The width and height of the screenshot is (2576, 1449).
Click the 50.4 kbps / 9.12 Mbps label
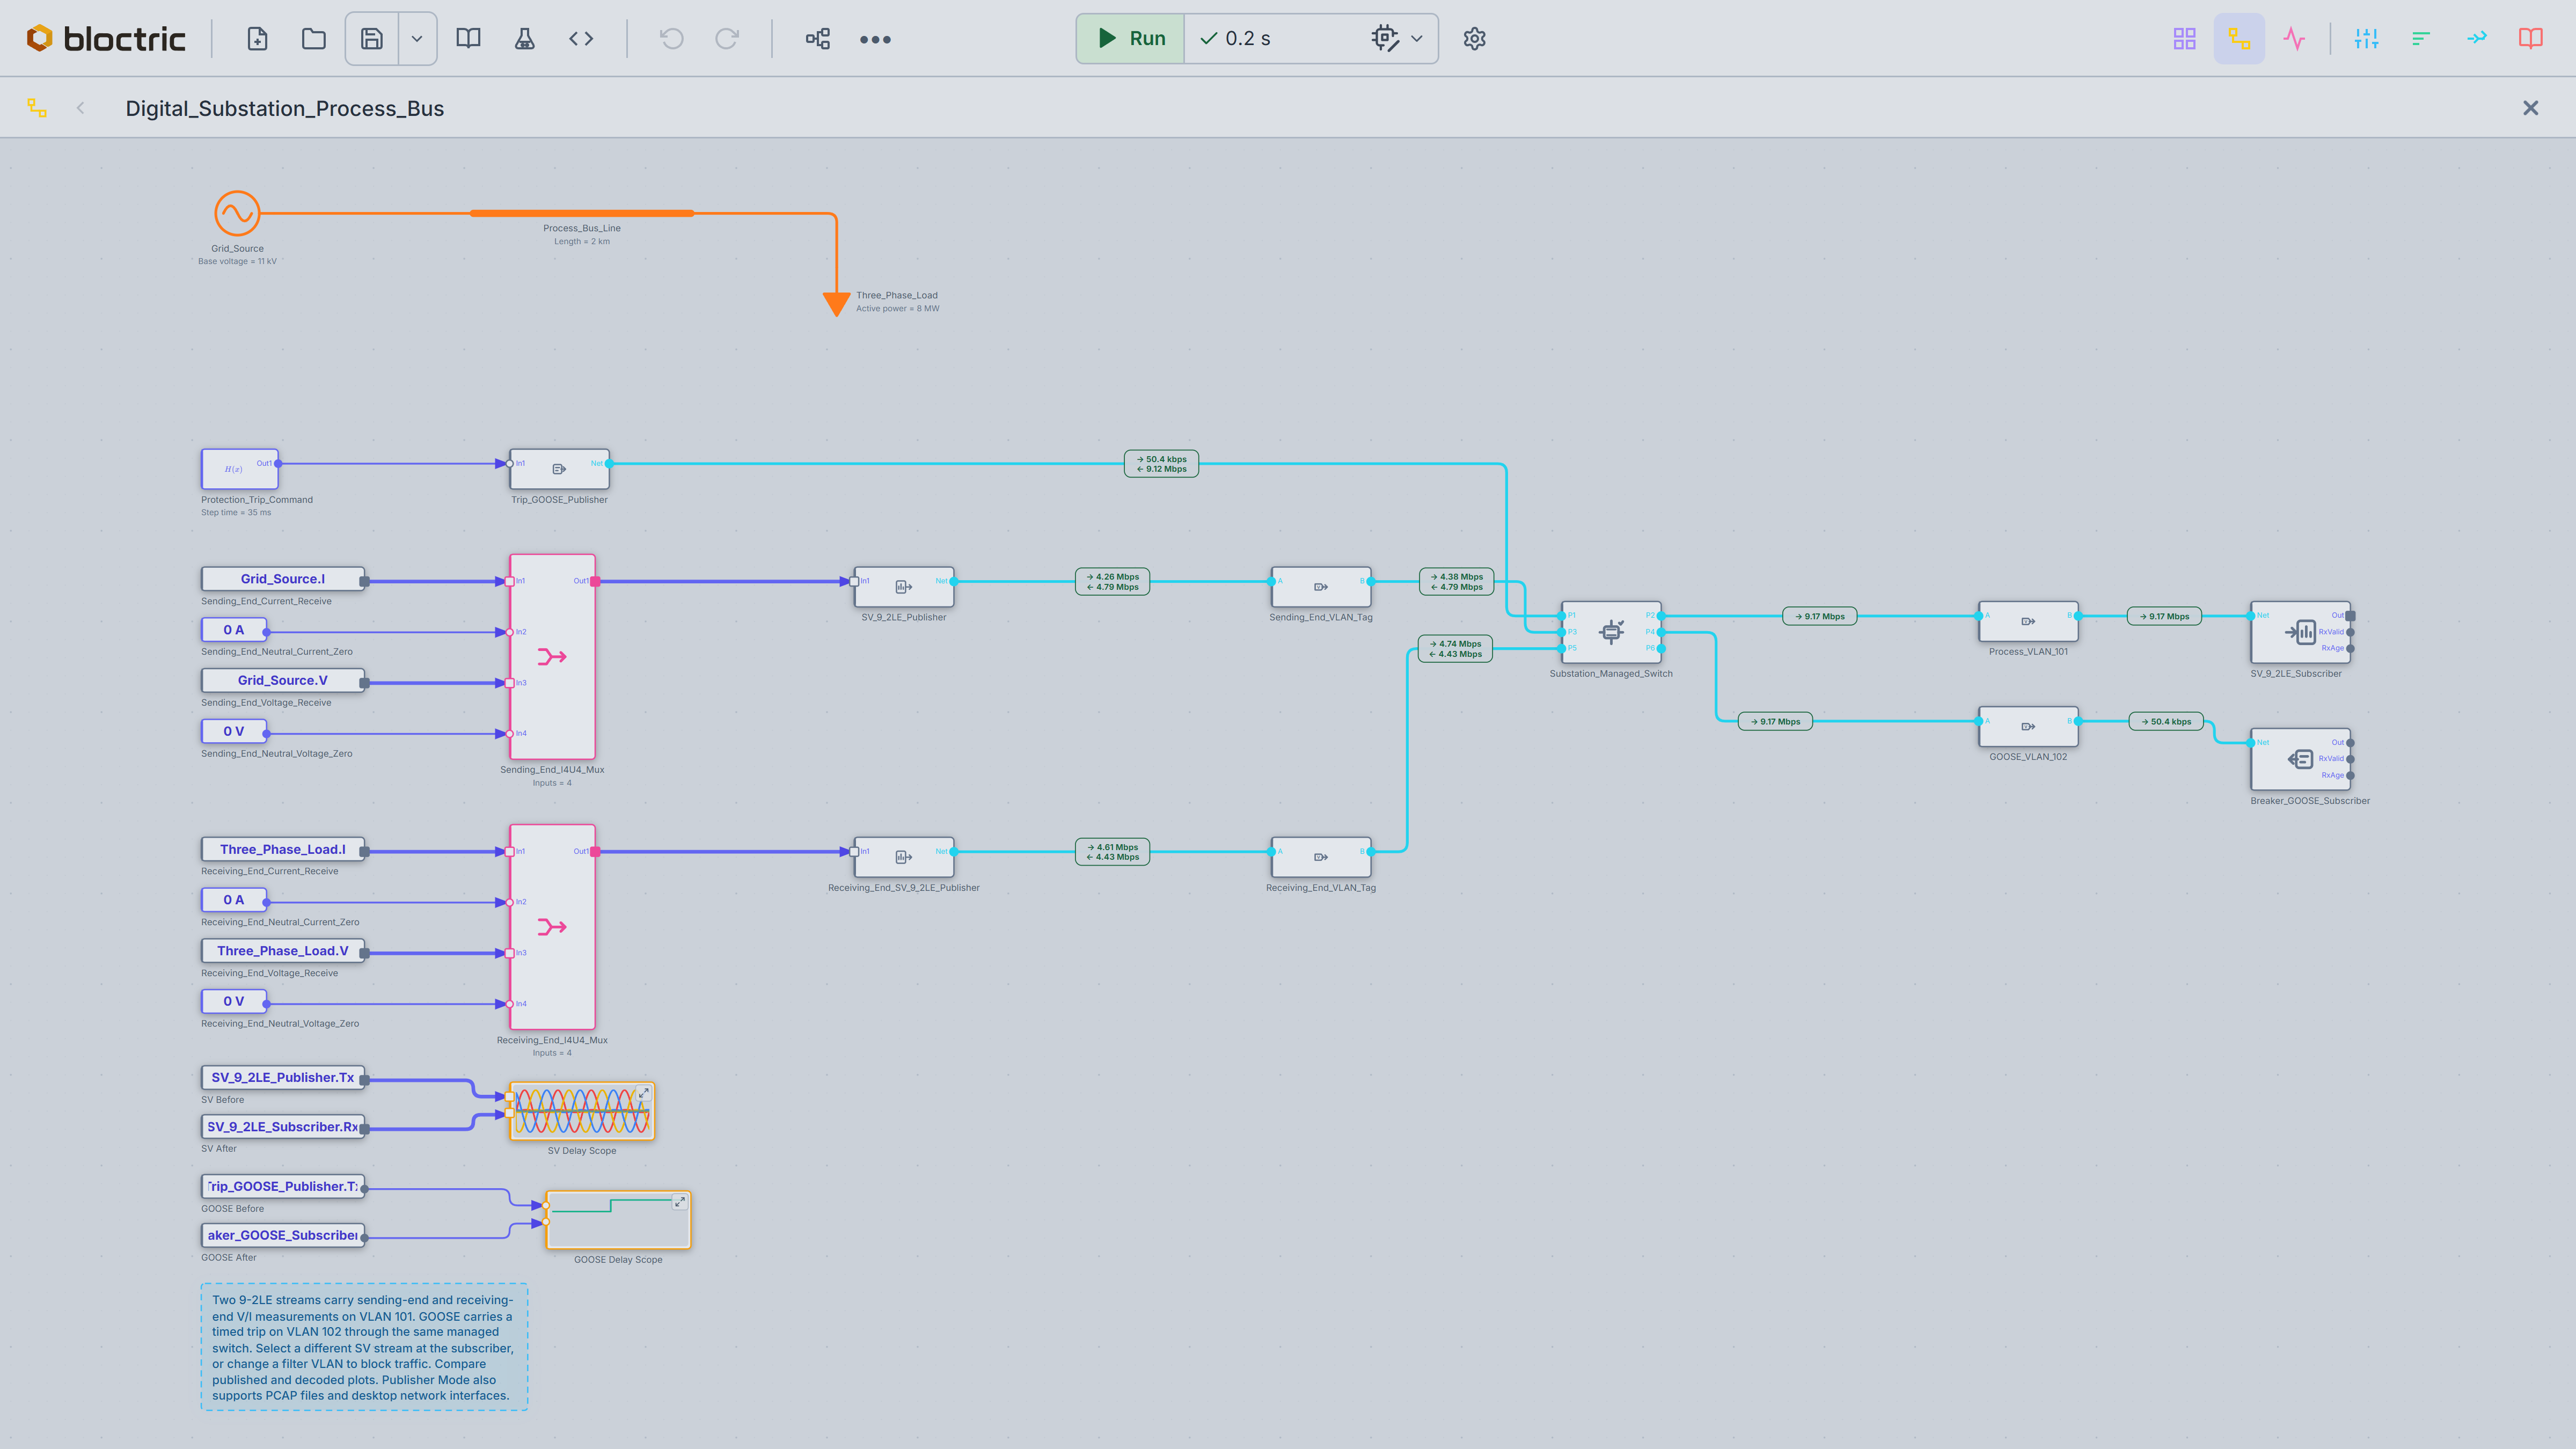1161,464
